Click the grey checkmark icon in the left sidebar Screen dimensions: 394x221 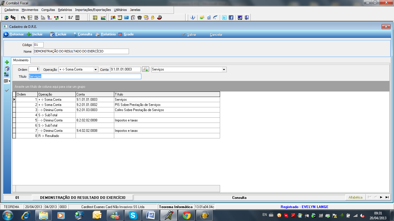coord(7,90)
